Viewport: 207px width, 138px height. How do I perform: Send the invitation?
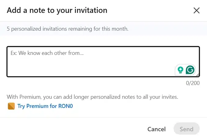pyautogui.click(x=186, y=129)
